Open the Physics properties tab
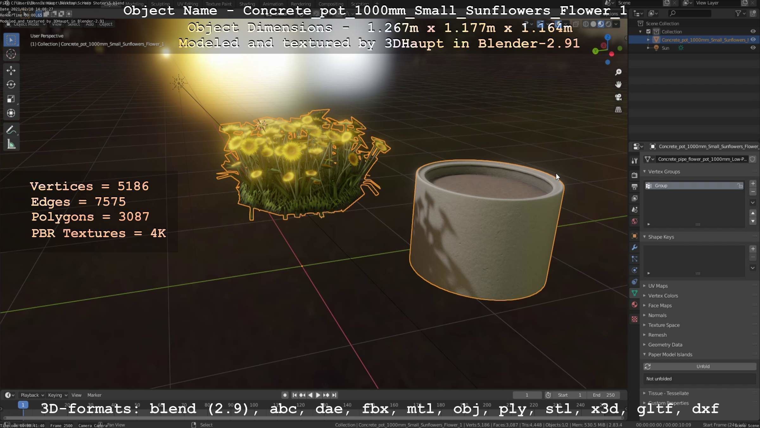 [635, 270]
